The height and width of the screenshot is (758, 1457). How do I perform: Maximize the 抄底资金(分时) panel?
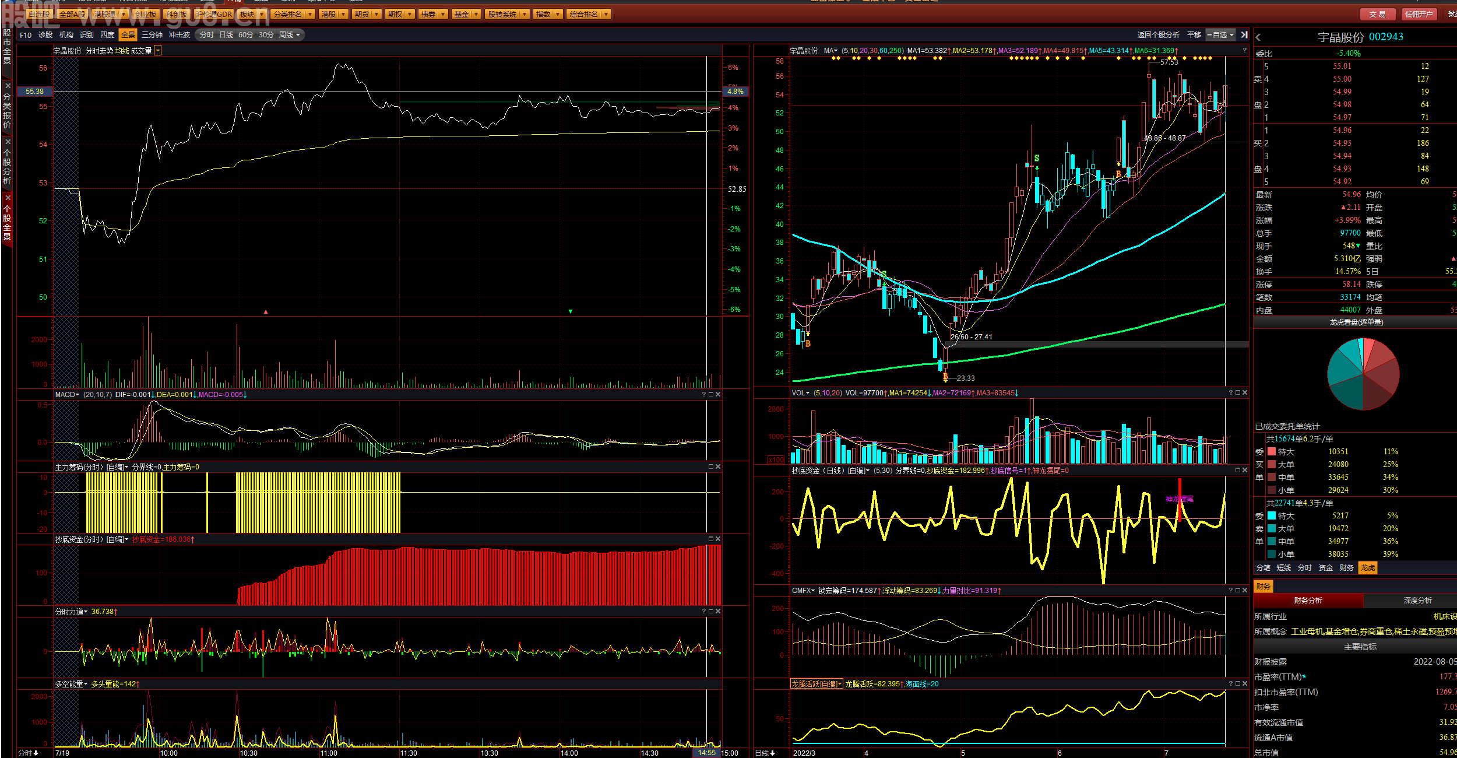[711, 539]
